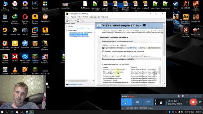203x114 pixels.
Task: Pause the Bandicam recording
Action: (x=187, y=102)
